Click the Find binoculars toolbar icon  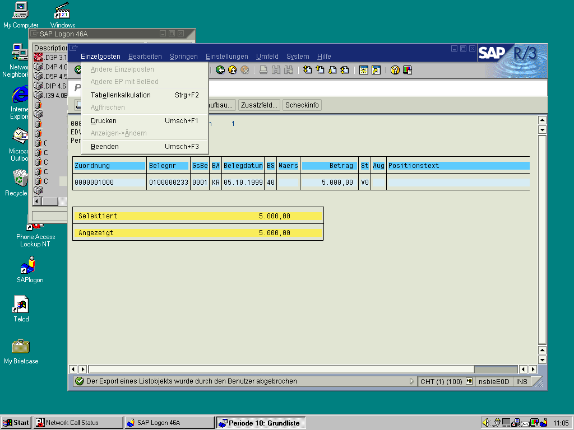[x=276, y=70]
